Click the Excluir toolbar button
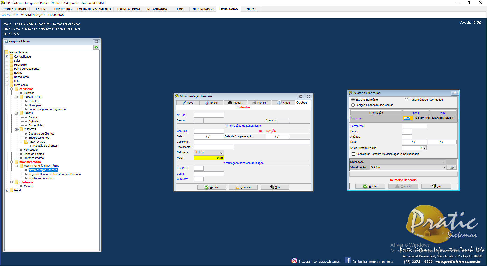487x266 pixels. coord(212,103)
